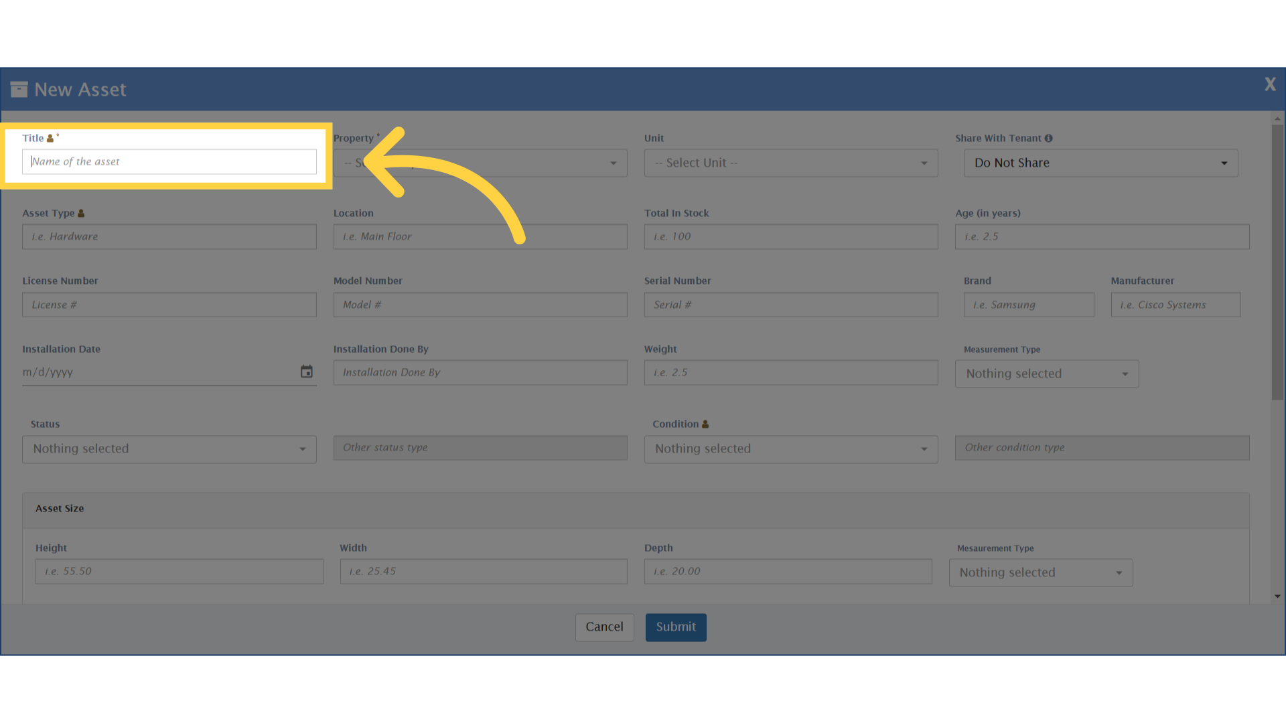The image size is (1286, 723).
Task: Focus the Title name of the asset field
Action: (x=169, y=161)
